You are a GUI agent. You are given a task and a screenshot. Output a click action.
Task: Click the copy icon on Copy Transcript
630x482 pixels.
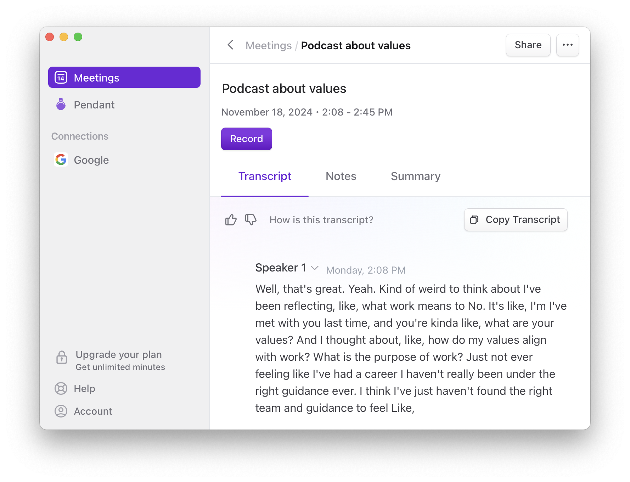[474, 220]
